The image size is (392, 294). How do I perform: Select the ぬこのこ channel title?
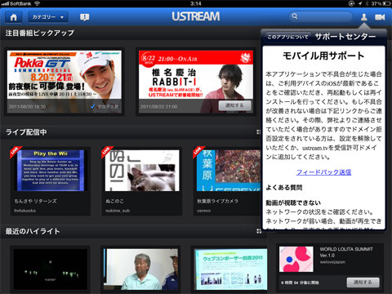tap(114, 201)
